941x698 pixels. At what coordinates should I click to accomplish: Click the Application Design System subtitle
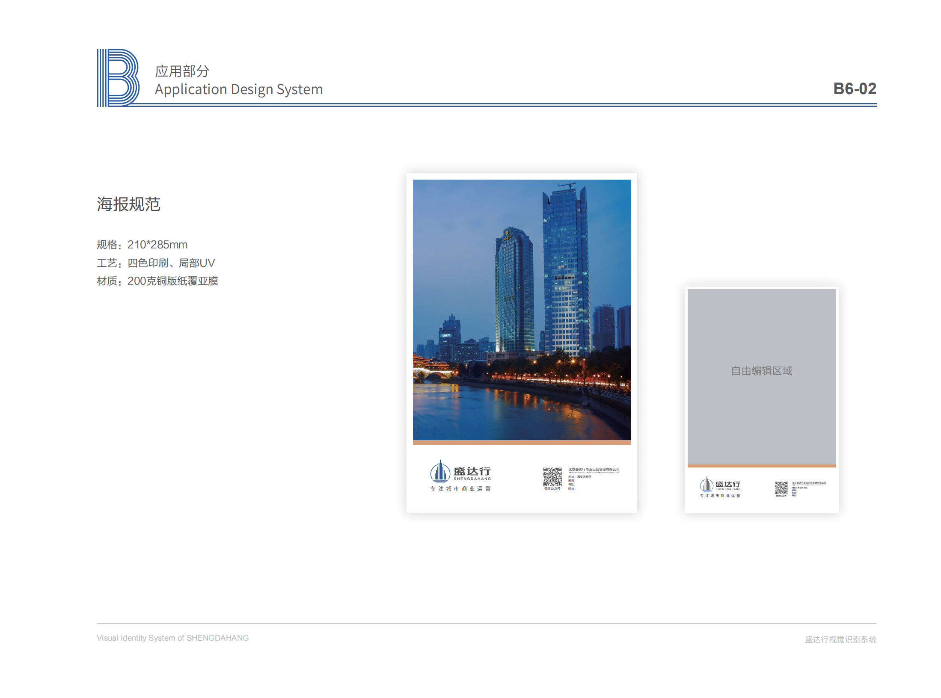[x=238, y=89]
